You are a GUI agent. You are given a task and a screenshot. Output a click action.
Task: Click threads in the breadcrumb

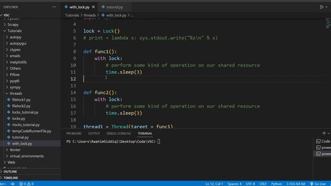click(x=89, y=15)
